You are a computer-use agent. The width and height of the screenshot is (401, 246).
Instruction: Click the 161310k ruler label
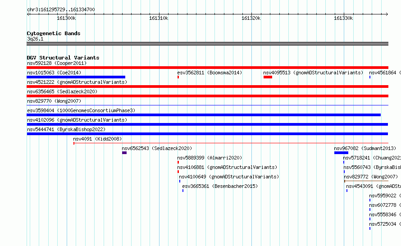click(x=159, y=18)
